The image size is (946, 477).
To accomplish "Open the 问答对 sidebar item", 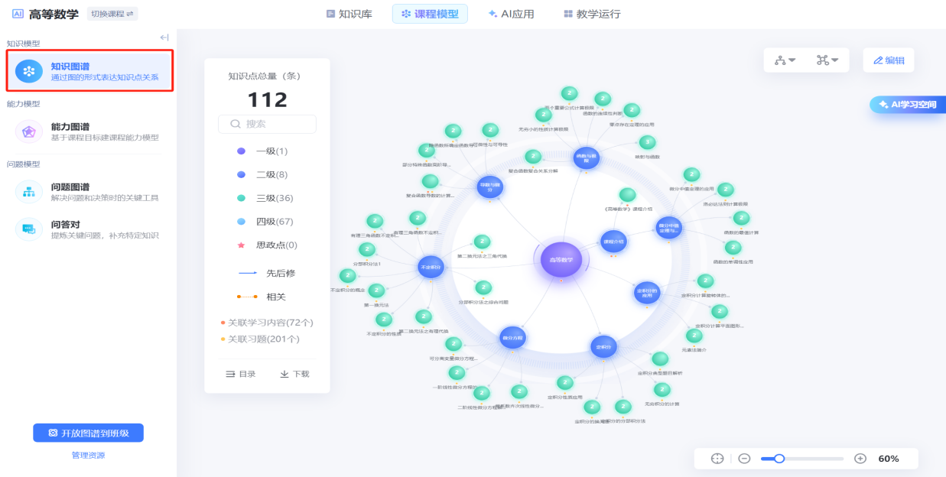I will (x=89, y=229).
